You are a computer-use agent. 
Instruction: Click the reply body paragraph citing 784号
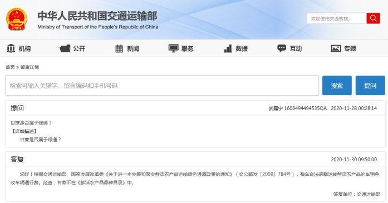click(195, 179)
